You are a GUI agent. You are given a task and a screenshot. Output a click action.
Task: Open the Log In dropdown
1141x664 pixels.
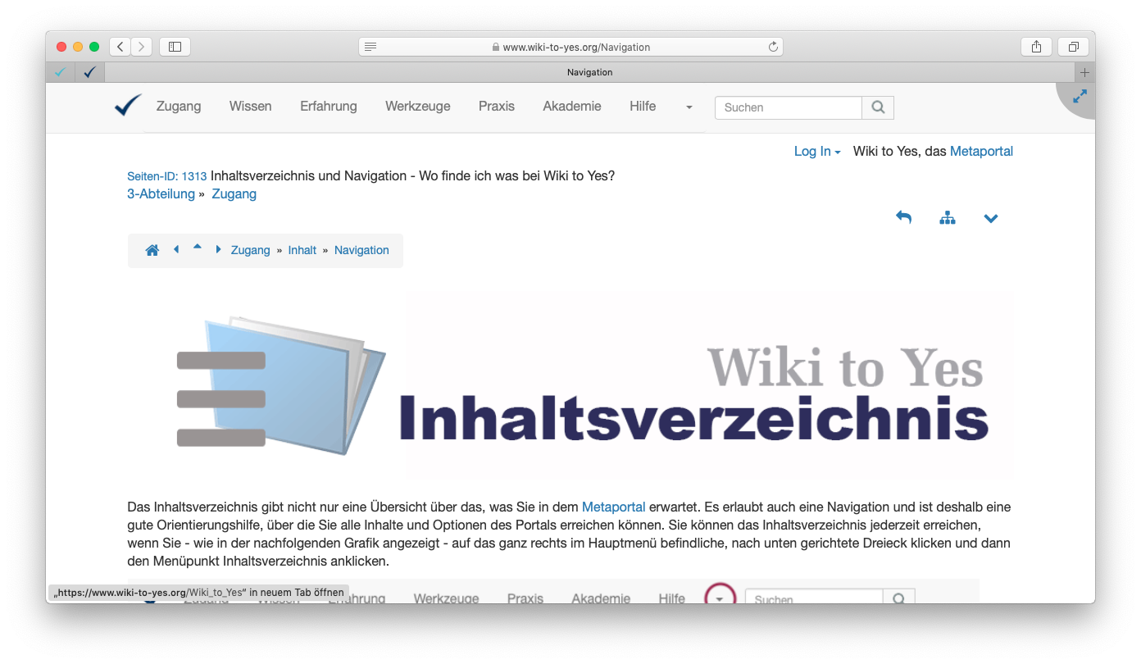(816, 152)
